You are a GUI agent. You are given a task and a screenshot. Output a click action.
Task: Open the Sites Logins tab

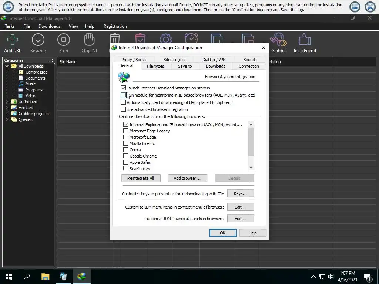[x=174, y=60]
